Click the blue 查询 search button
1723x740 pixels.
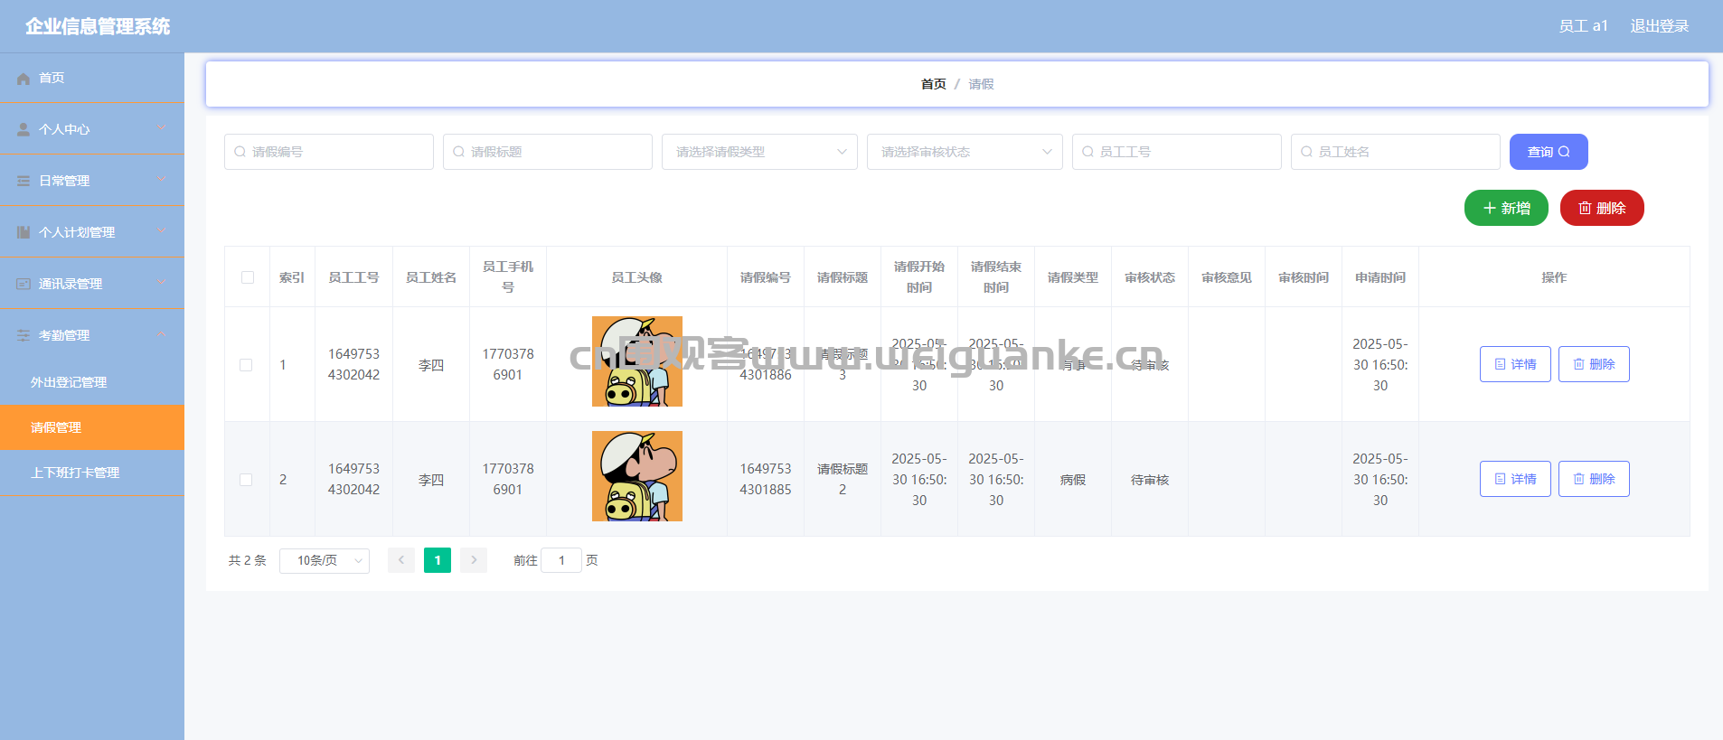click(1549, 152)
